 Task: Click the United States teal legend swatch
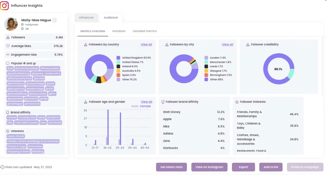point(118,62)
